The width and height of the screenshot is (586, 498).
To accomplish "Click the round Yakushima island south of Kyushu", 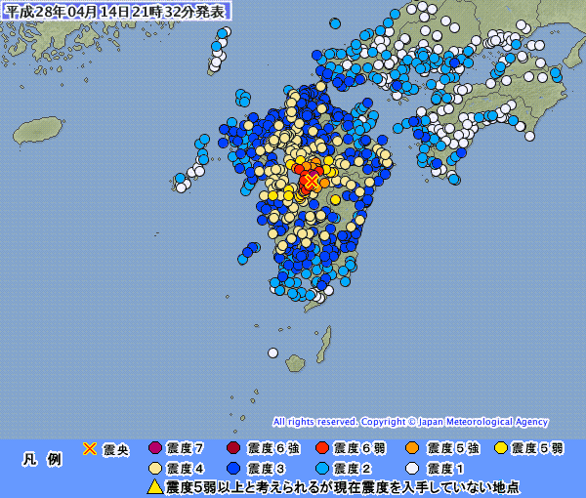I will 295,363.
